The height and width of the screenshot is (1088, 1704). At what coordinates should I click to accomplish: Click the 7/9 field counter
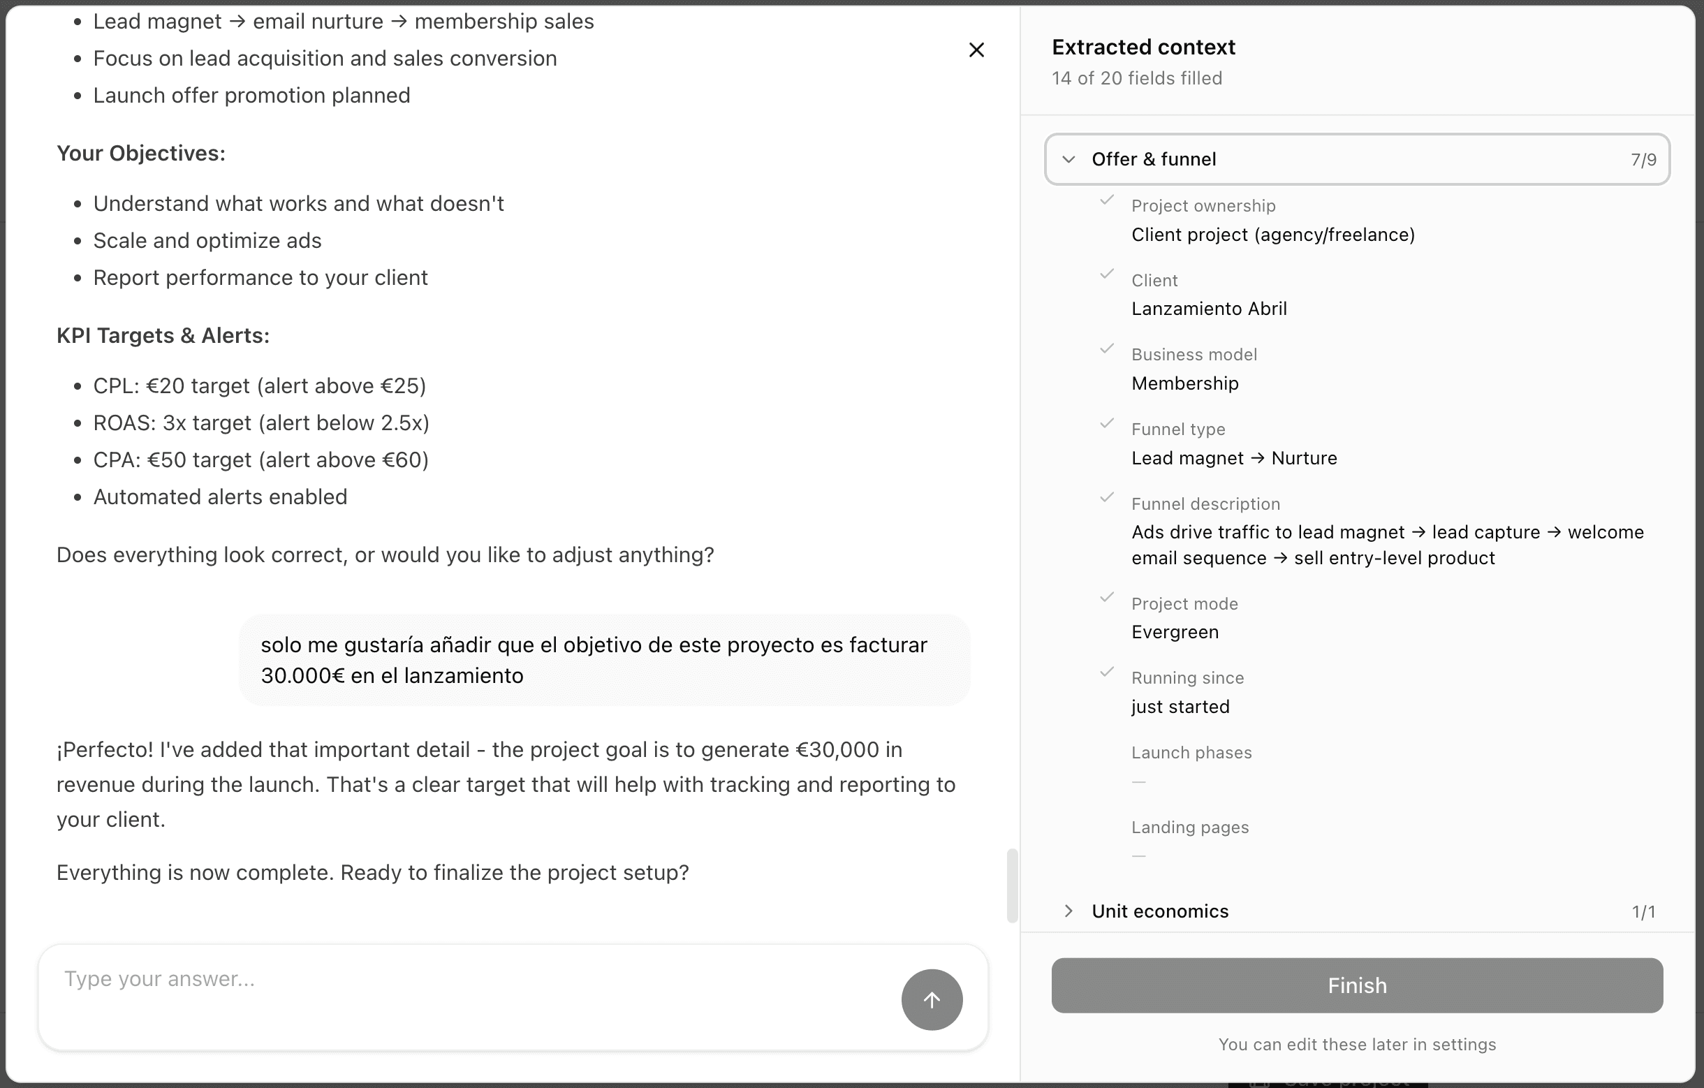click(1643, 160)
